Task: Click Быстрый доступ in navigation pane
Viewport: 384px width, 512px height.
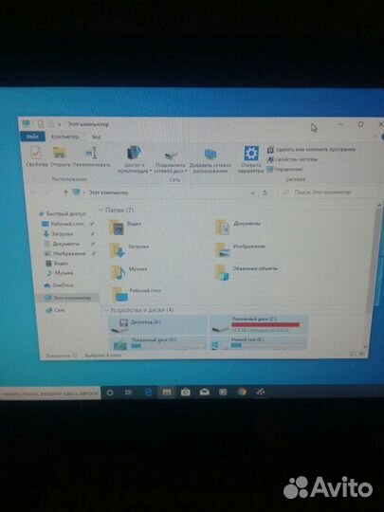Action: click(x=63, y=214)
